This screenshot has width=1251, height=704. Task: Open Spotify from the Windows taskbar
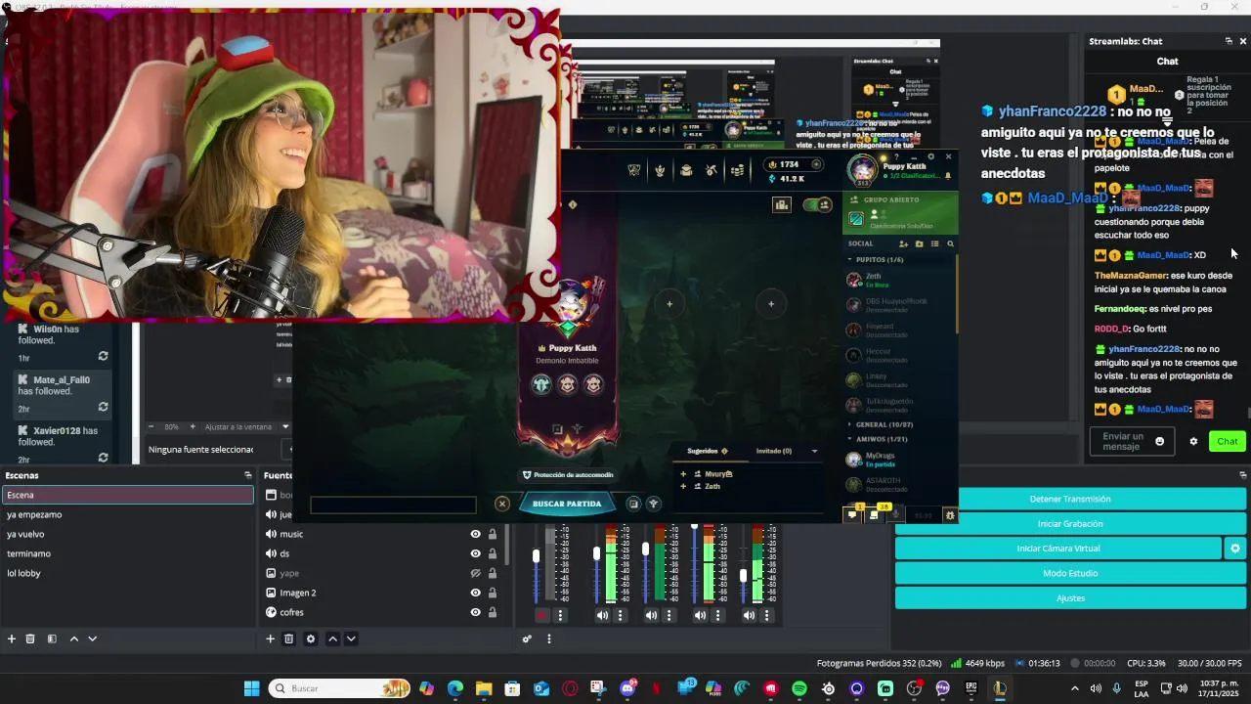(799, 688)
